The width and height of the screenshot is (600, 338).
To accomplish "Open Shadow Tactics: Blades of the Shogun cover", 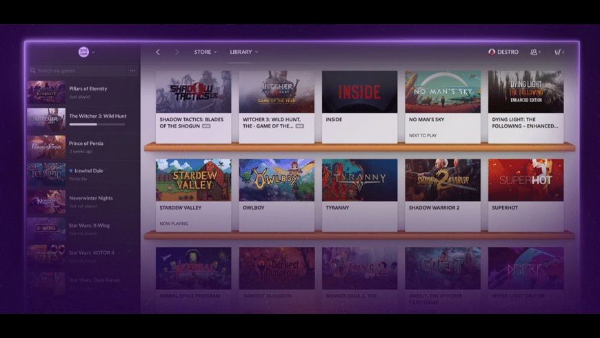I will (193, 92).
